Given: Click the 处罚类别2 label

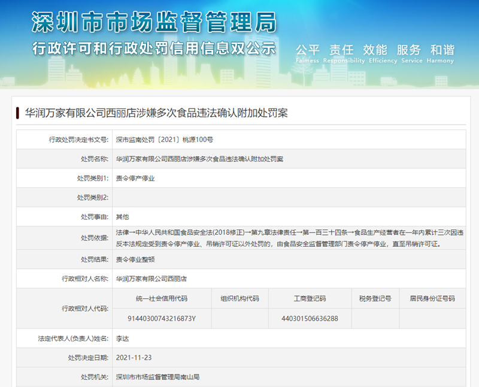Looking at the screenshot, I should pos(93,198).
